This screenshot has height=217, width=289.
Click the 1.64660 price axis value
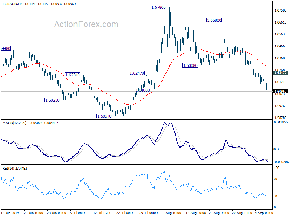point(281,46)
